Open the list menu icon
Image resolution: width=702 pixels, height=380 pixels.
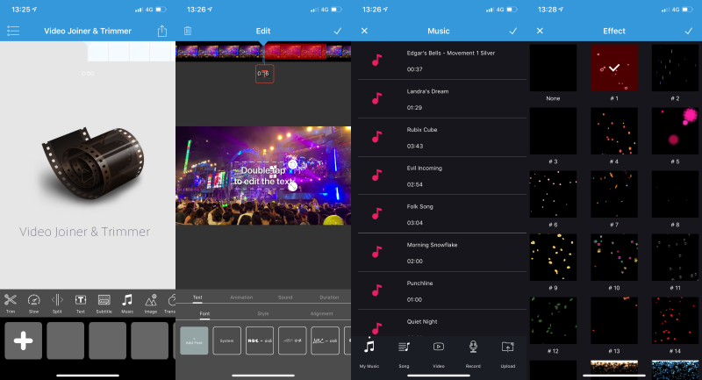[x=13, y=31]
